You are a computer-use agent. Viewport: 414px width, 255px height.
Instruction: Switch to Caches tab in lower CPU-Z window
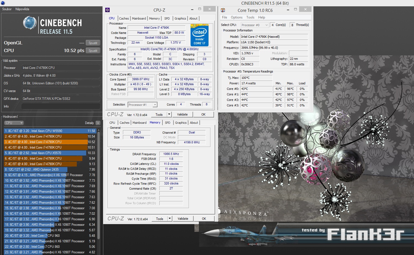(x=125, y=123)
